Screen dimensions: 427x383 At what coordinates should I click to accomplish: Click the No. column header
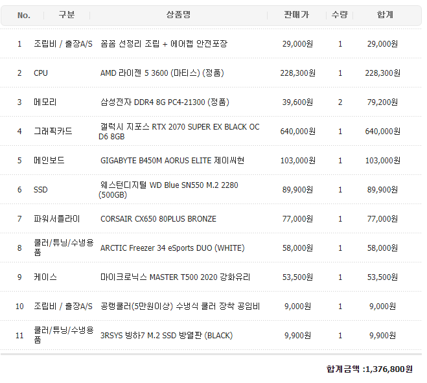coord(24,16)
